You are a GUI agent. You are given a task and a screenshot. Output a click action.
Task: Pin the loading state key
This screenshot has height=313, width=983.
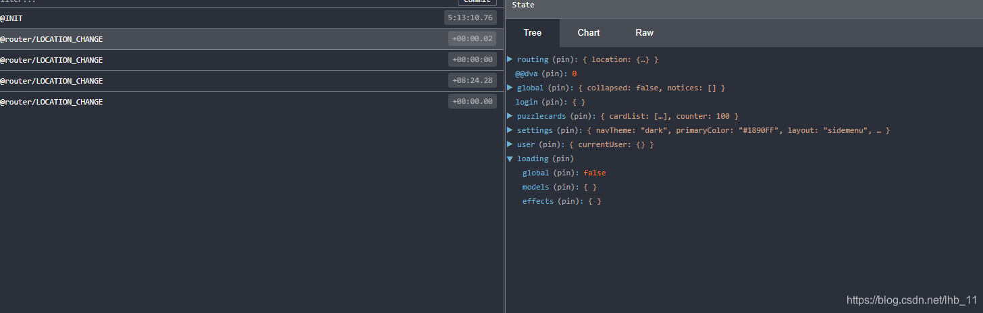point(563,159)
